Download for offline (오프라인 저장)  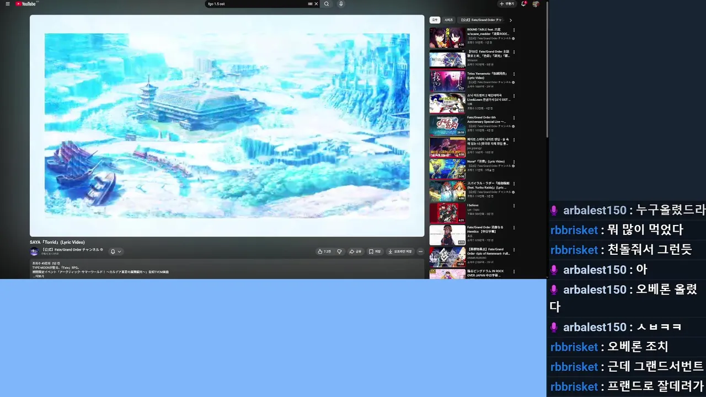click(400, 251)
